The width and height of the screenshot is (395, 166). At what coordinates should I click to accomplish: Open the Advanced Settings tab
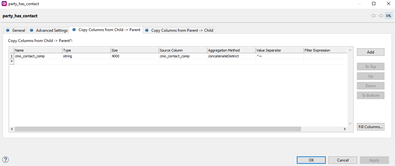49,30
